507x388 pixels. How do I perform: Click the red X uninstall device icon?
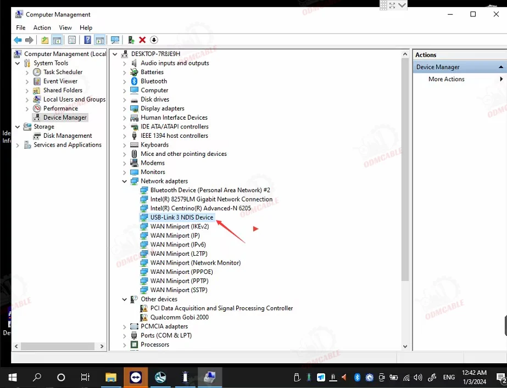(142, 40)
